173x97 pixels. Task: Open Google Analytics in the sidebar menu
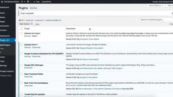[7, 71]
